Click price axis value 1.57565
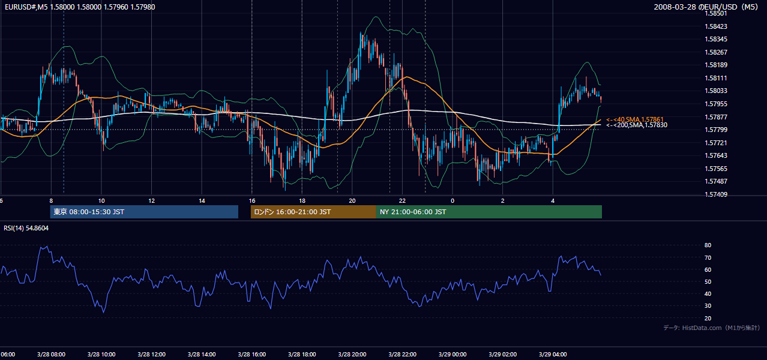This screenshot has height=360, width=767. tap(717, 169)
